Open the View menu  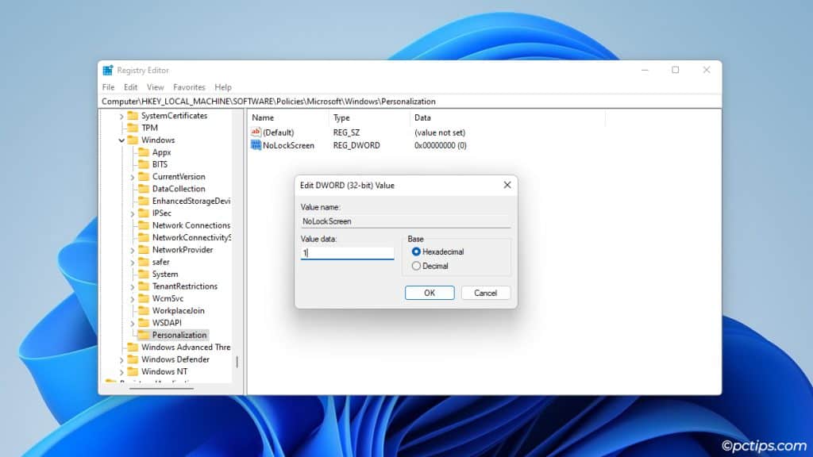pos(156,86)
